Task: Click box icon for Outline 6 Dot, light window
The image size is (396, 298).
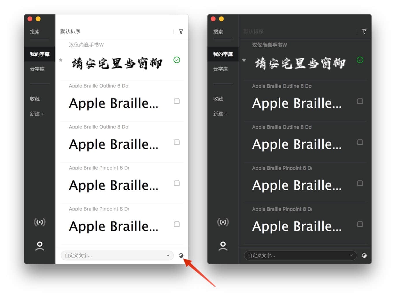Action: (177, 101)
